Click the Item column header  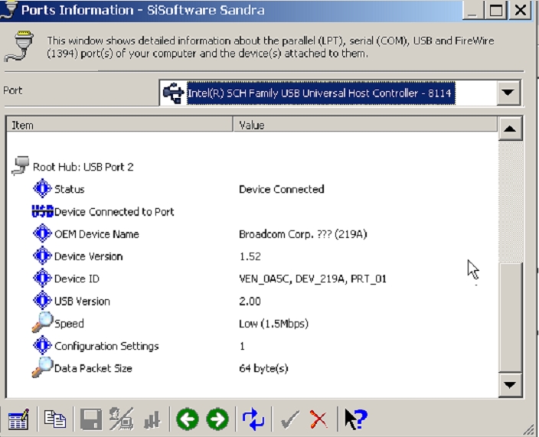(119, 125)
